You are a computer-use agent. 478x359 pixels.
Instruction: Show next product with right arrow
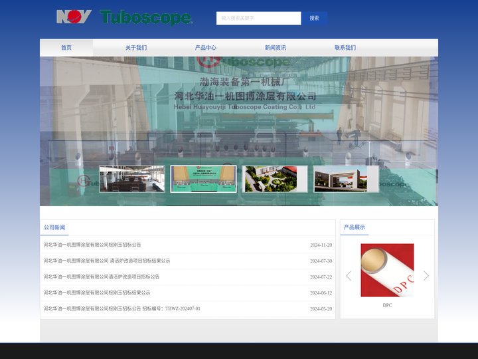coord(426,276)
